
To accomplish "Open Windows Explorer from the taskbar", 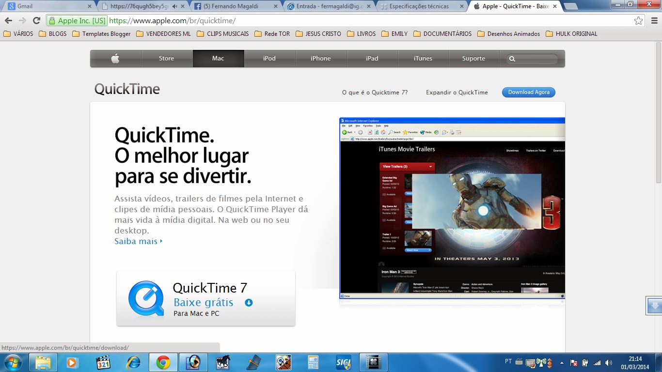I will coord(43,362).
